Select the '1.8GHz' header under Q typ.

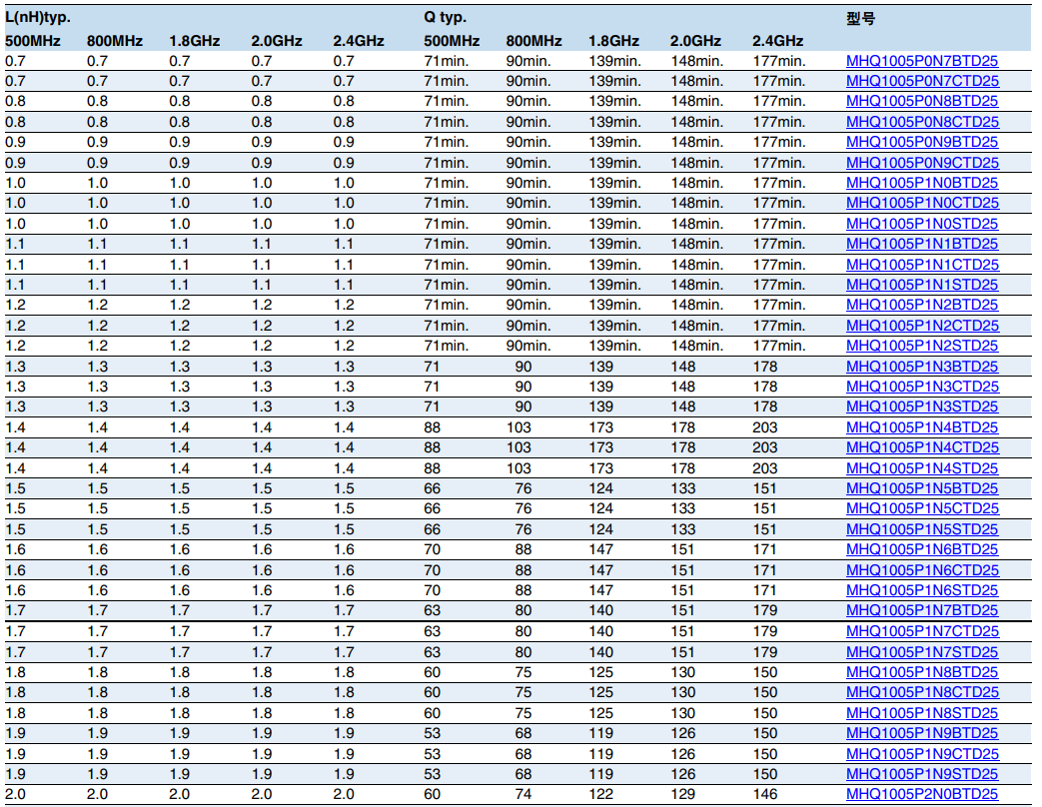click(614, 41)
